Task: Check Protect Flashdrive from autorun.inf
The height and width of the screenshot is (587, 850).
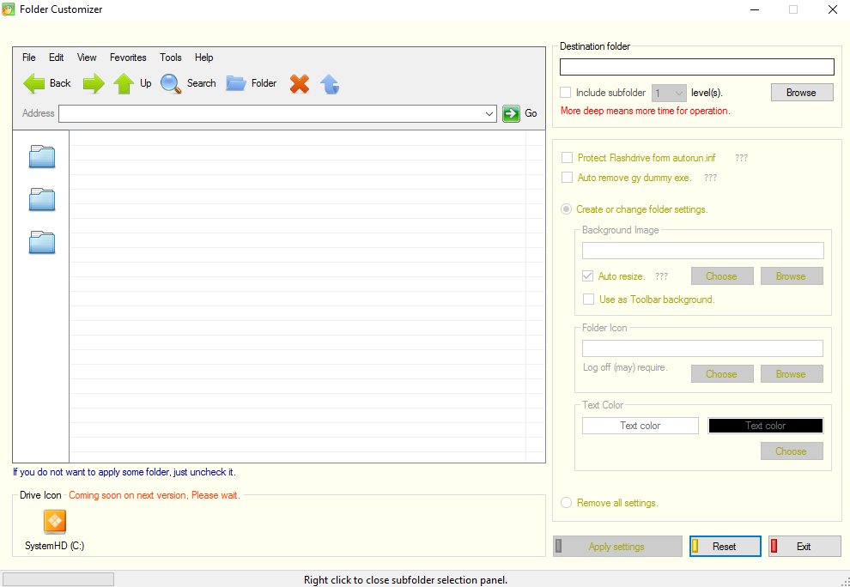Action: click(x=567, y=158)
